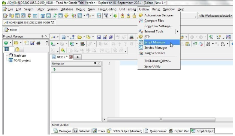Open External Tools submenu

(x=159, y=31)
